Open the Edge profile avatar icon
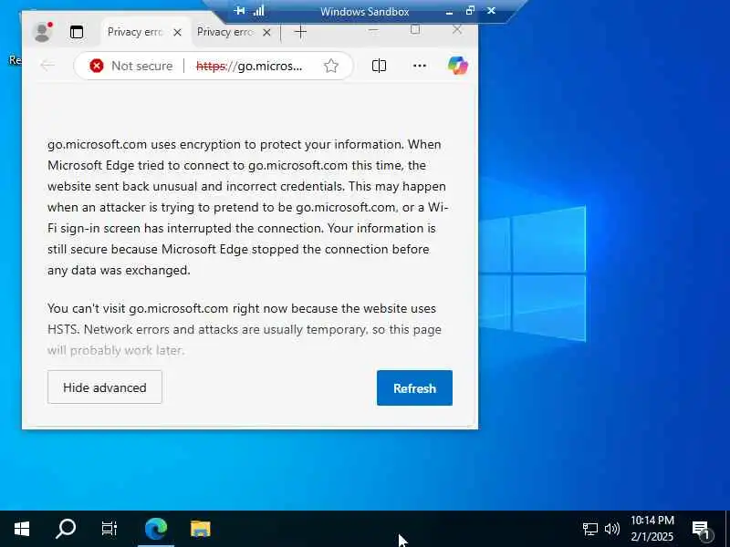Image resolution: width=730 pixels, height=547 pixels. click(x=42, y=32)
